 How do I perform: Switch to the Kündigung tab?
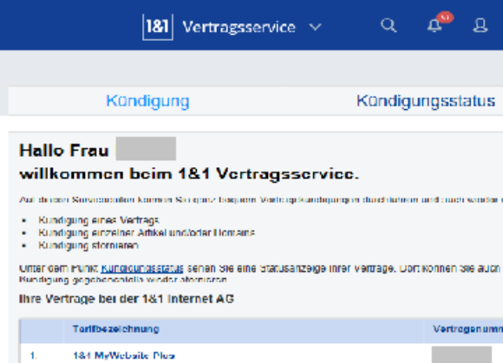(x=147, y=100)
